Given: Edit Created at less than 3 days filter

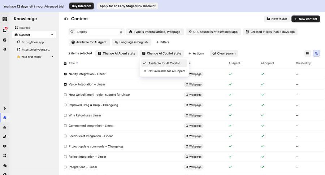Looking at the screenshot, I should click(x=270, y=32).
